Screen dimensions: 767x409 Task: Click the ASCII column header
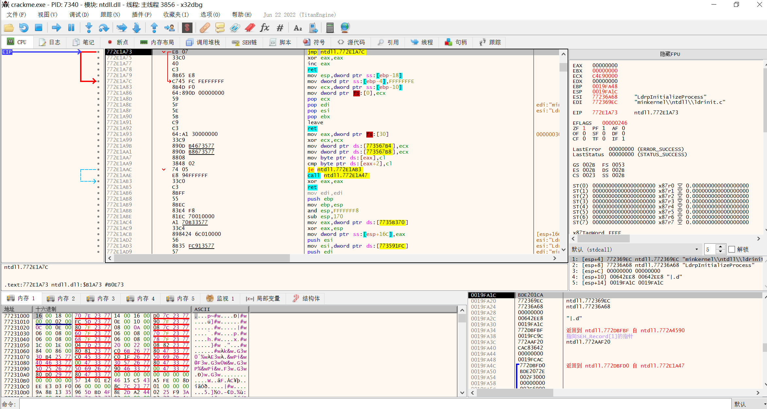click(x=220, y=309)
